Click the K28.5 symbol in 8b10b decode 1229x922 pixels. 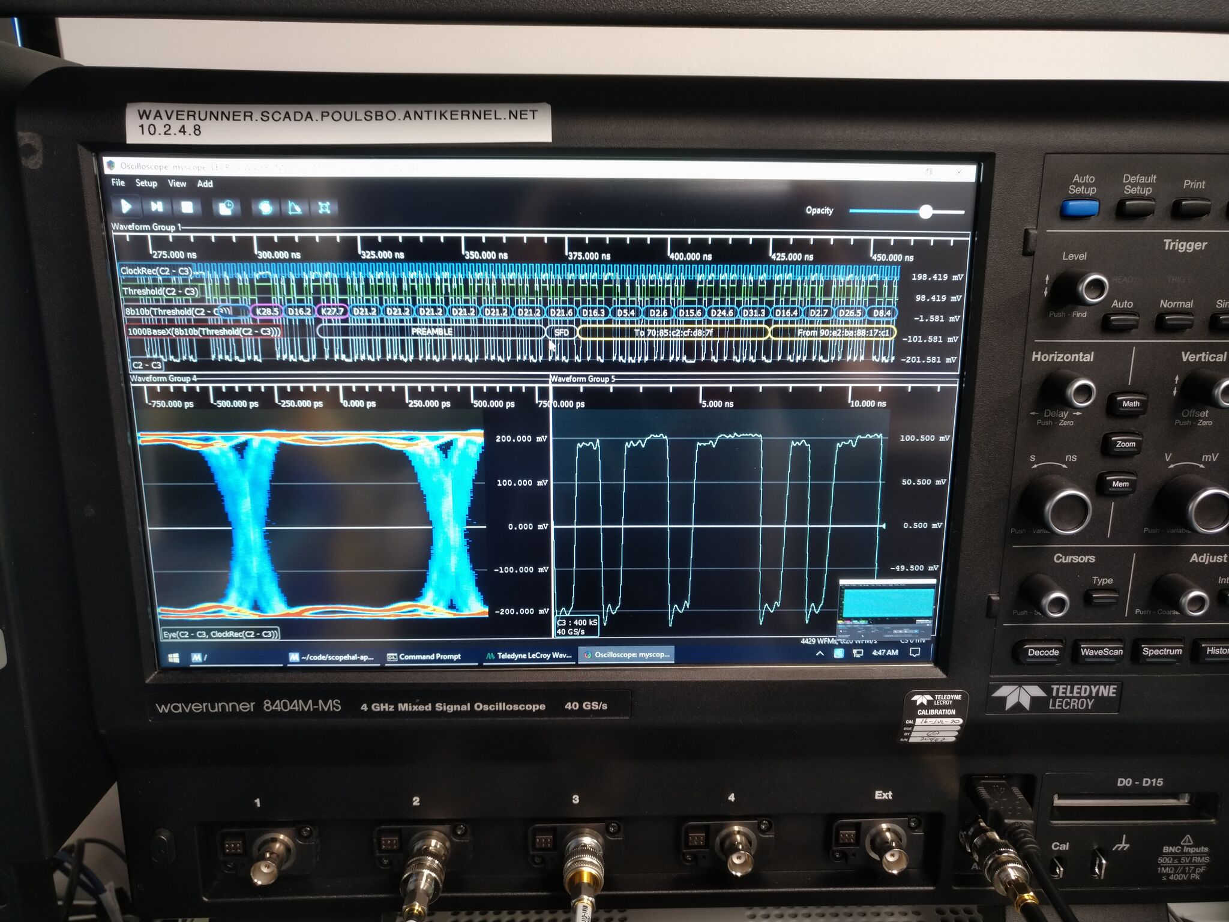coord(267,312)
